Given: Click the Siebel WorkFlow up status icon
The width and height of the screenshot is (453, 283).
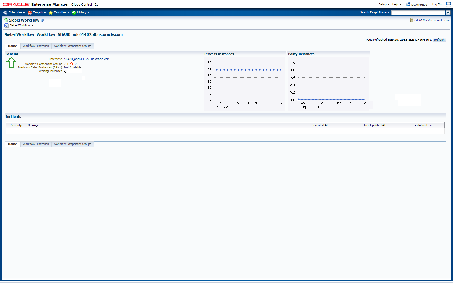Looking at the screenshot, I should click(6, 20).
